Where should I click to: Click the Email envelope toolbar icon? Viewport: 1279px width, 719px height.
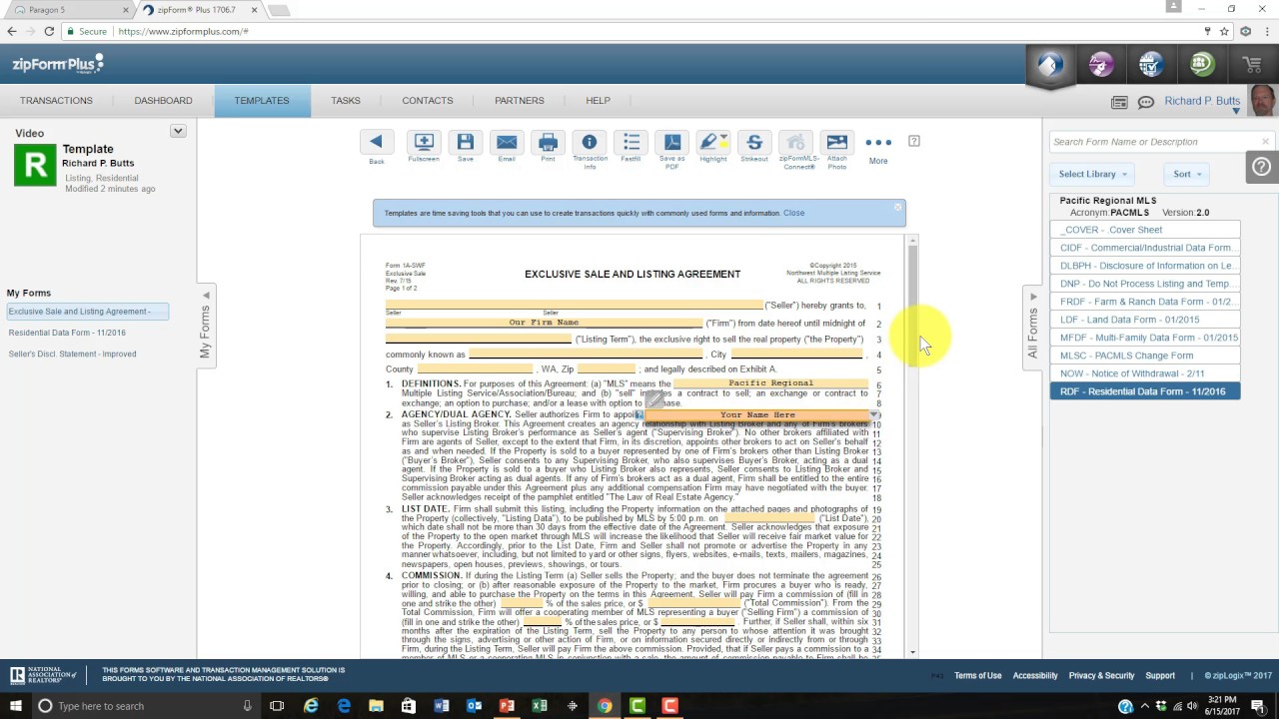click(x=507, y=142)
